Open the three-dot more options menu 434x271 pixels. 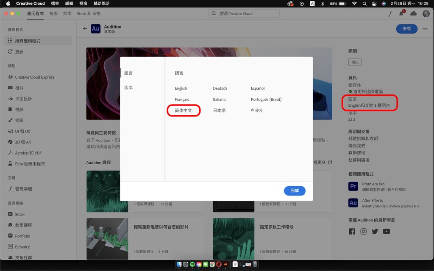coord(425,29)
